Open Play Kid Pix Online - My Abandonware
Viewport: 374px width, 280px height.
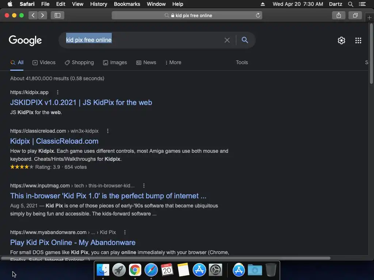73,242
